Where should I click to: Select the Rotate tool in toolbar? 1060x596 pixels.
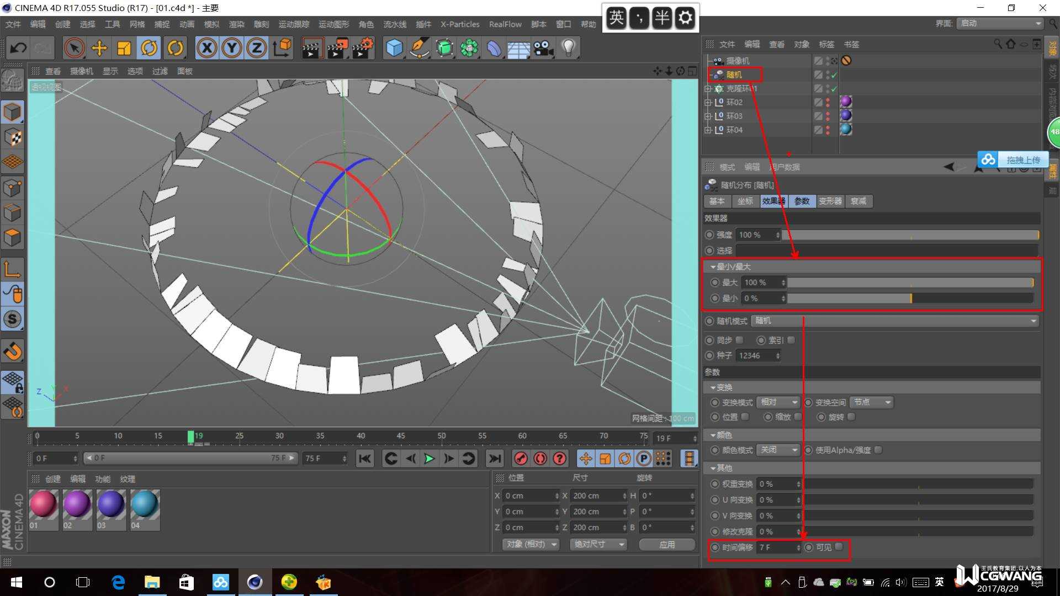click(x=149, y=49)
